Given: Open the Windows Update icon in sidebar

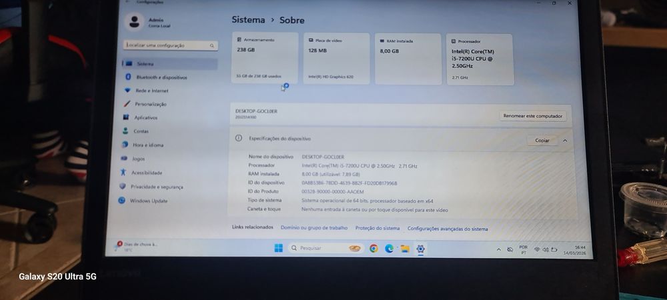Looking at the screenshot, I should (x=121, y=200).
